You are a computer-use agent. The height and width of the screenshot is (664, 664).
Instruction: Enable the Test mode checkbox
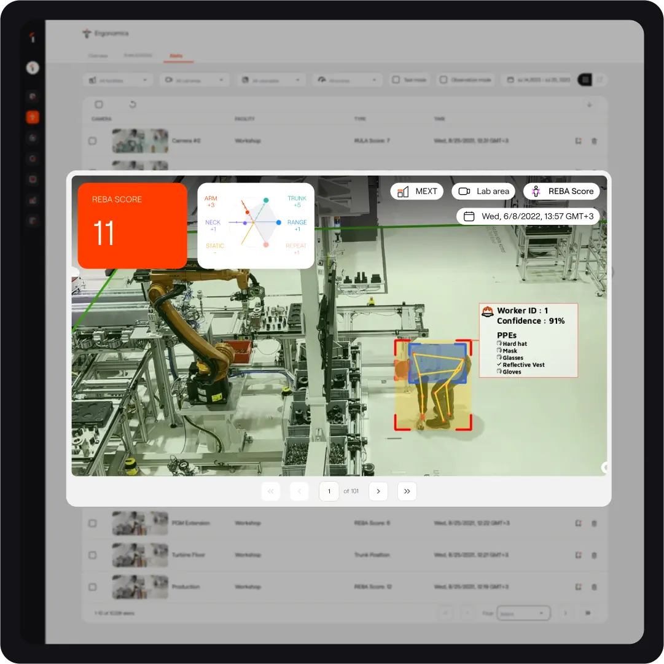coord(397,79)
